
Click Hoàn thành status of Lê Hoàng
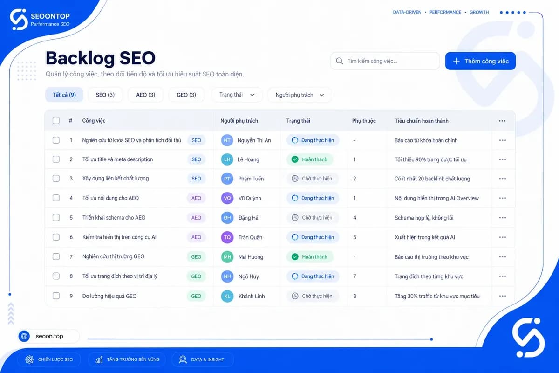coord(310,159)
